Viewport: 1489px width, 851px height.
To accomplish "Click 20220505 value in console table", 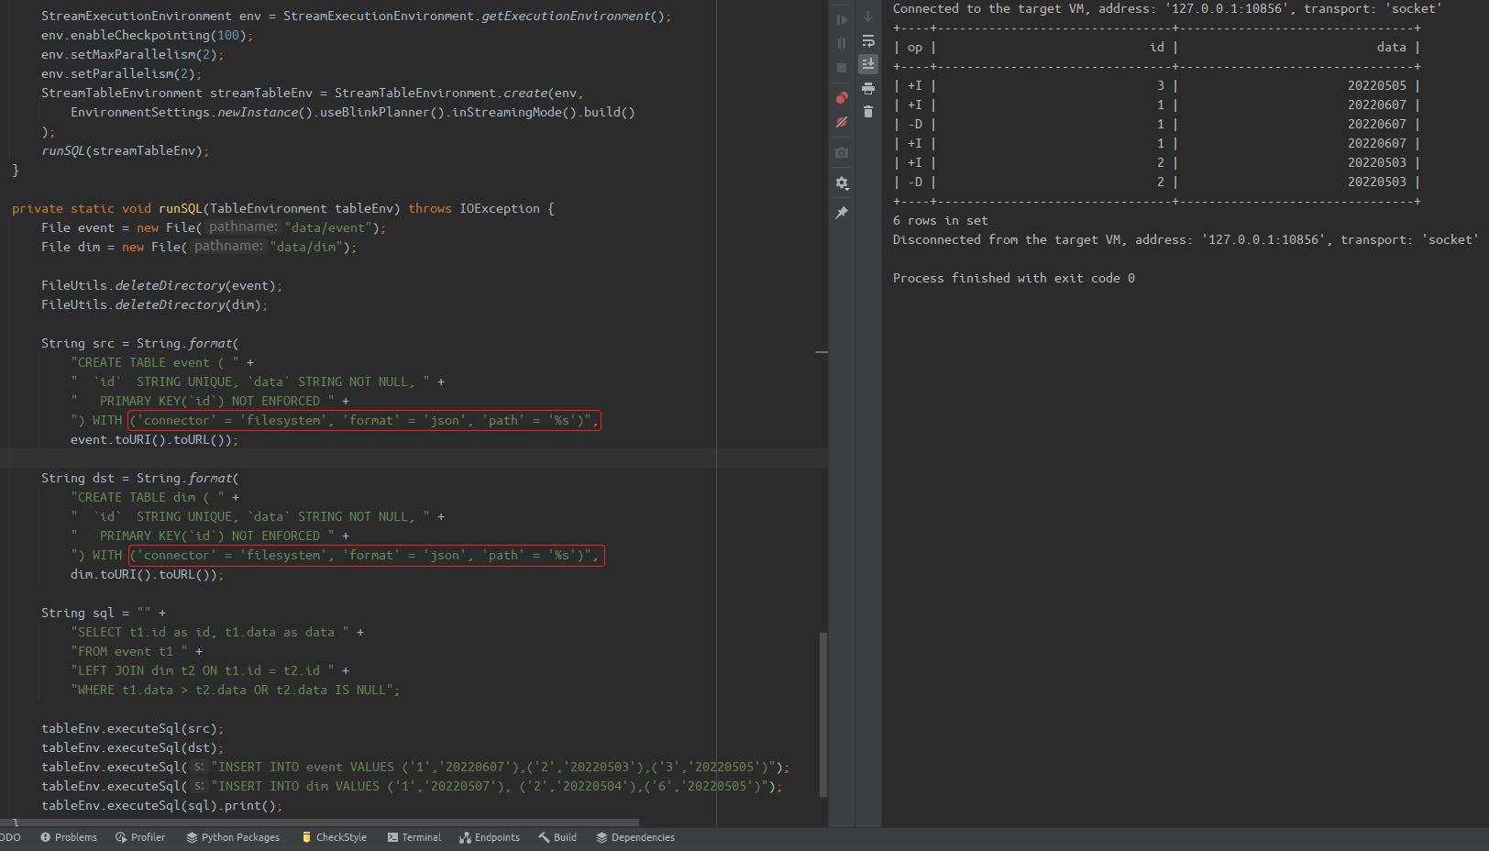I will (1377, 86).
